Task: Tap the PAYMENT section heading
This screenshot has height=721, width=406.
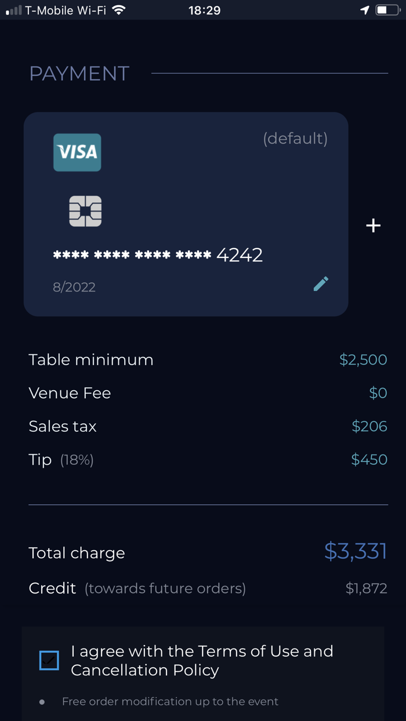Action: 79,74
